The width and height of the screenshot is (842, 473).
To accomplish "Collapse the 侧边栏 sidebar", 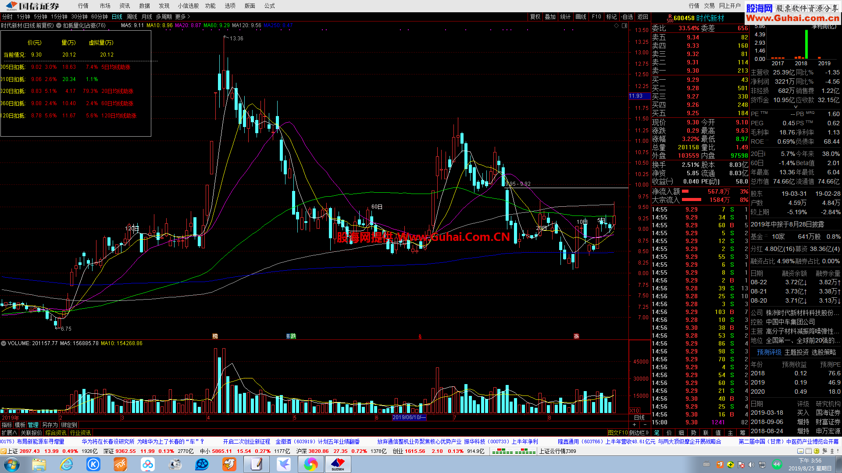I will tap(639, 433).
